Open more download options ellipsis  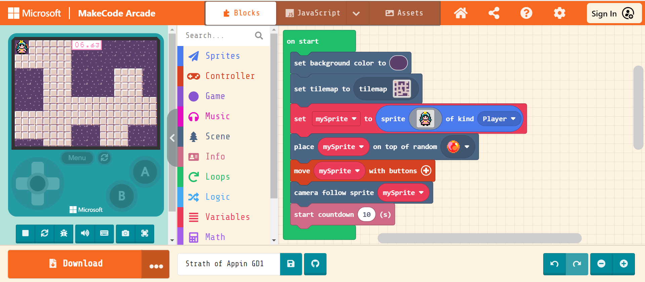(x=156, y=265)
